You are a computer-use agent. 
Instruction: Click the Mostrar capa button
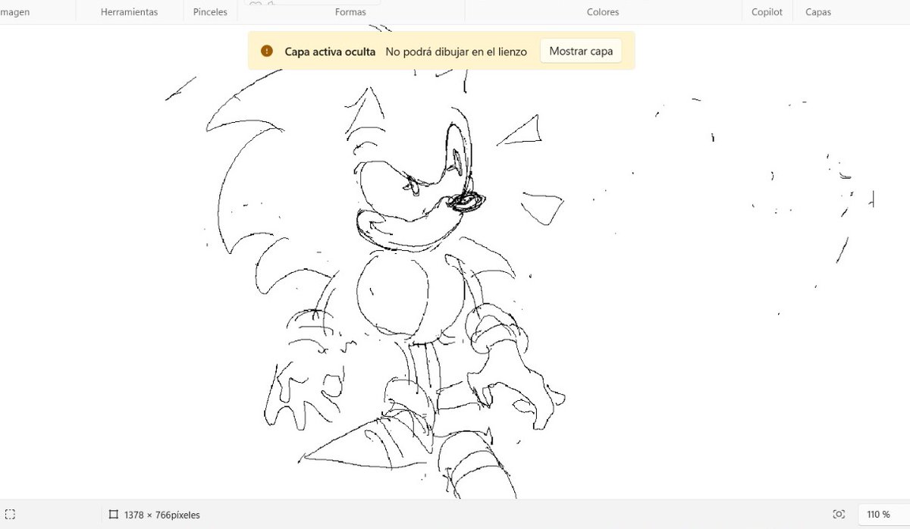[581, 51]
